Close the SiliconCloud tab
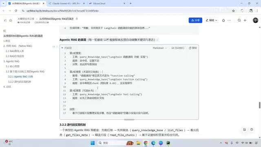Viewport: 261px width, 147px height. pyautogui.click(x=124, y=3)
